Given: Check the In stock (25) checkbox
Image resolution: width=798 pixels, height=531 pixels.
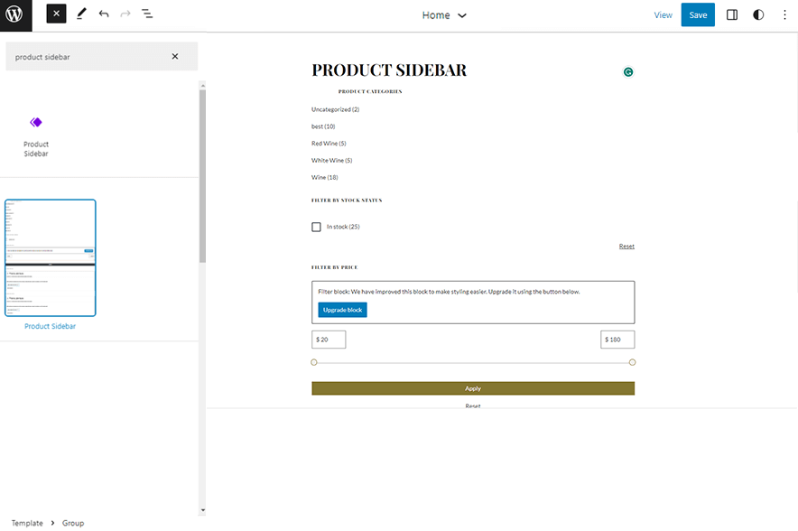Looking at the screenshot, I should 316,227.
